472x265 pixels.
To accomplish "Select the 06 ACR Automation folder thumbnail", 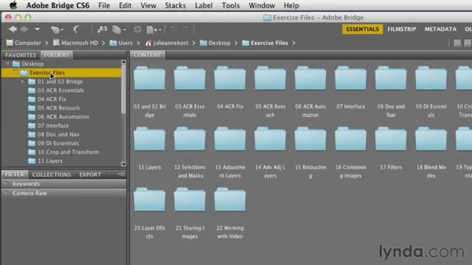I will tap(310, 78).
